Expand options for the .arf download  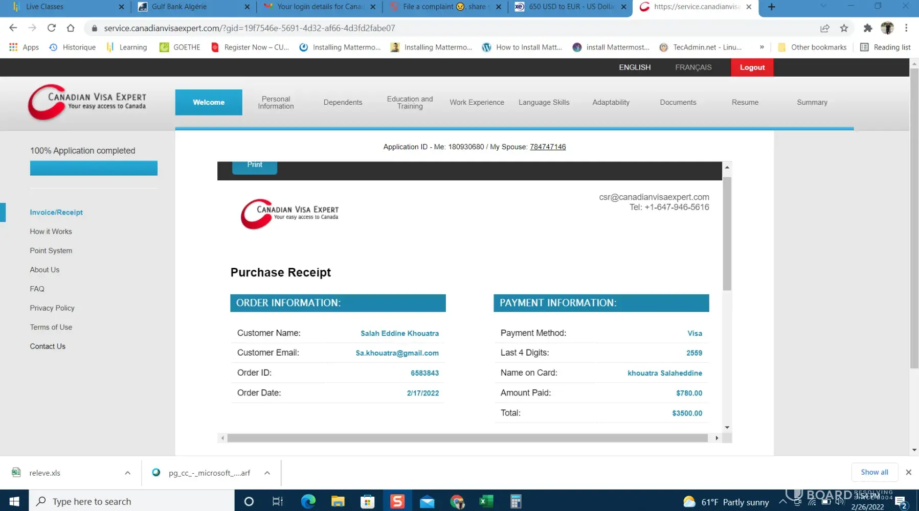[267, 473]
